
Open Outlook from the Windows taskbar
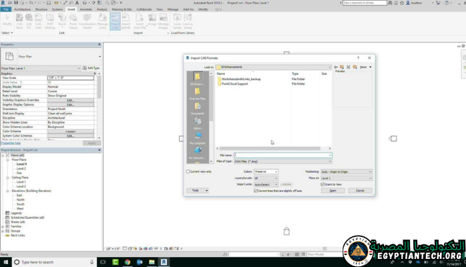click(x=140, y=262)
